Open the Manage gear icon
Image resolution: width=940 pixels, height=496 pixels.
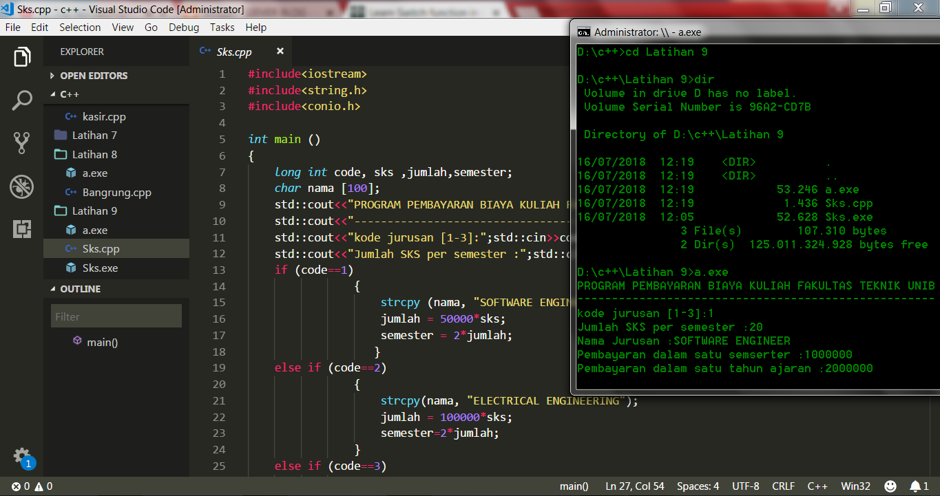click(22, 456)
